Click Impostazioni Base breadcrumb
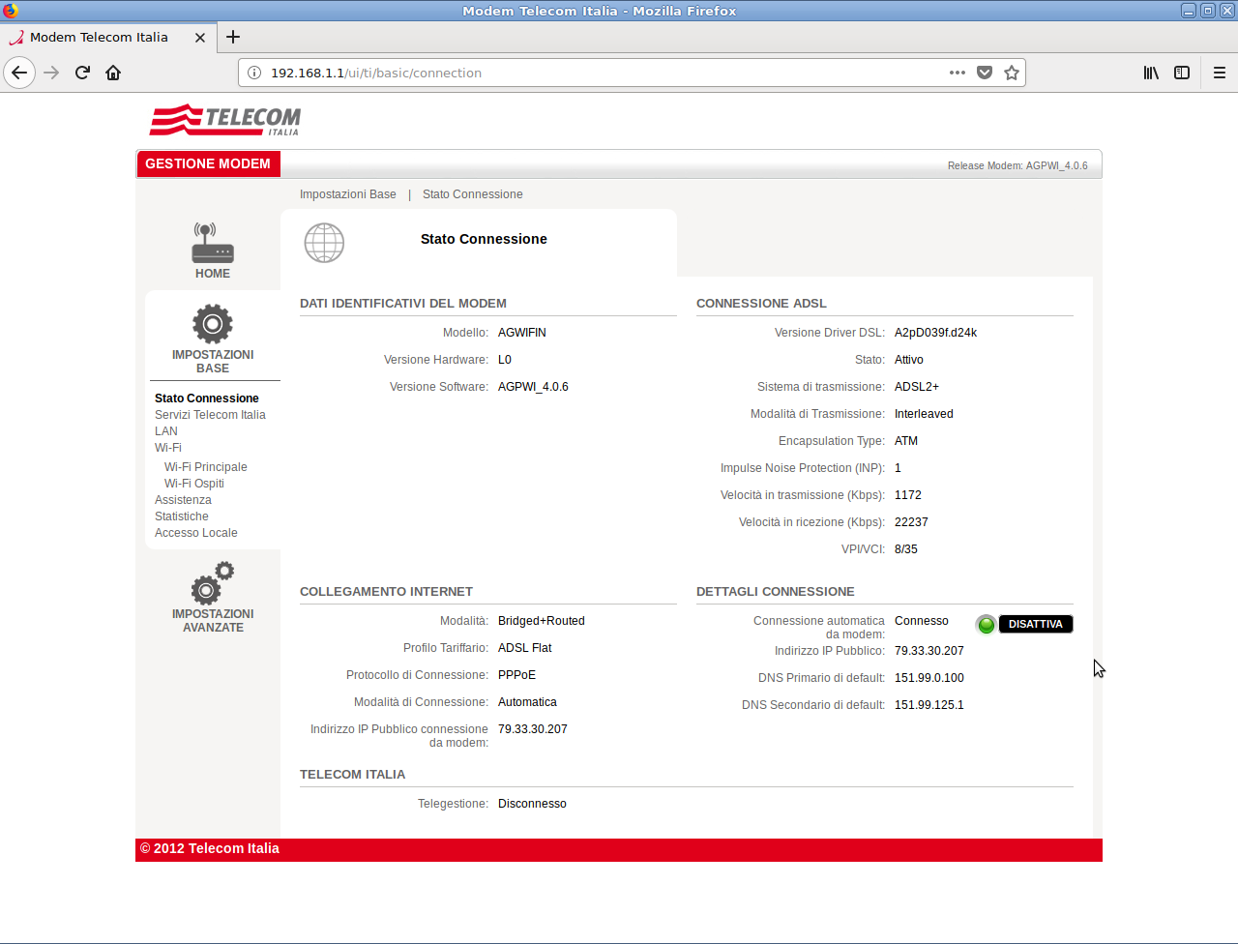The image size is (1238, 944). click(348, 194)
